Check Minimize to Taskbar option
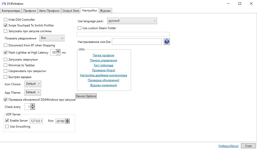This screenshot has height=149, width=257. coord(5,65)
